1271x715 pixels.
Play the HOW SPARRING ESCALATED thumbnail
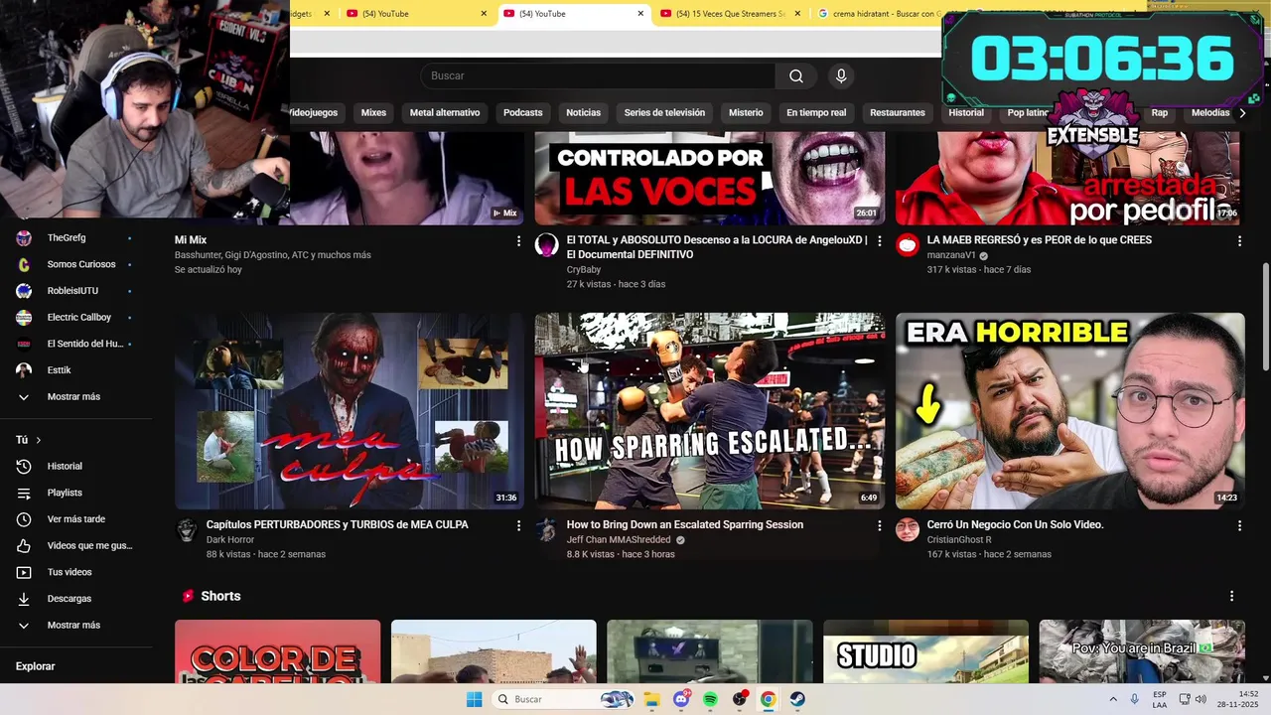click(709, 411)
